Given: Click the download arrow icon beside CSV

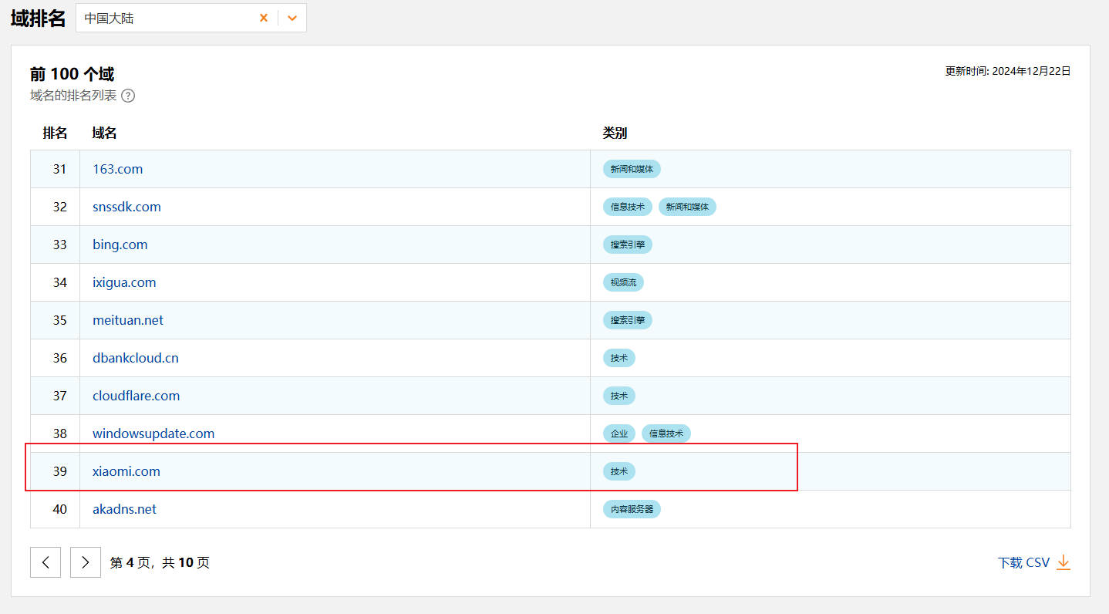Looking at the screenshot, I should [x=1063, y=562].
